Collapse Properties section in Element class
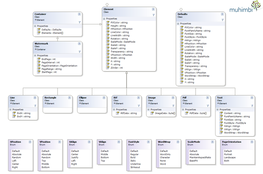263x174 pixels. (104, 19)
